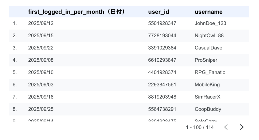Image resolution: width=259 pixels, height=140 pixels.
Task: Select the date 2025/09/08 cell
Action: [41, 60]
